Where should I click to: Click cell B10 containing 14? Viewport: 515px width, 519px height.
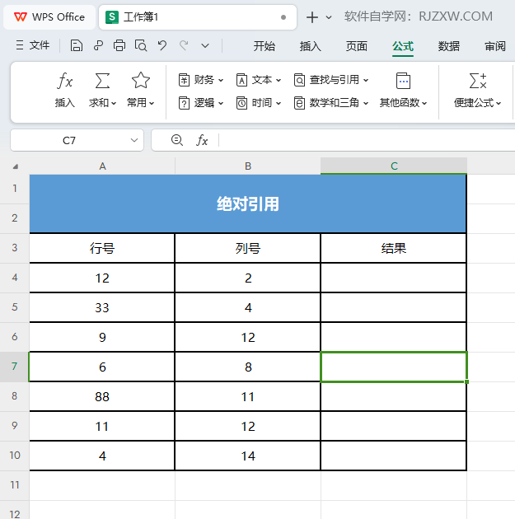coord(248,456)
